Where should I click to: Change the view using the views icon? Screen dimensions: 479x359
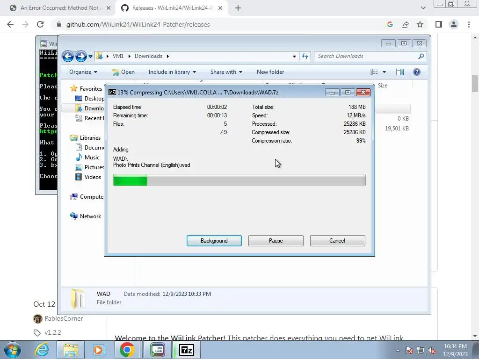click(374, 72)
